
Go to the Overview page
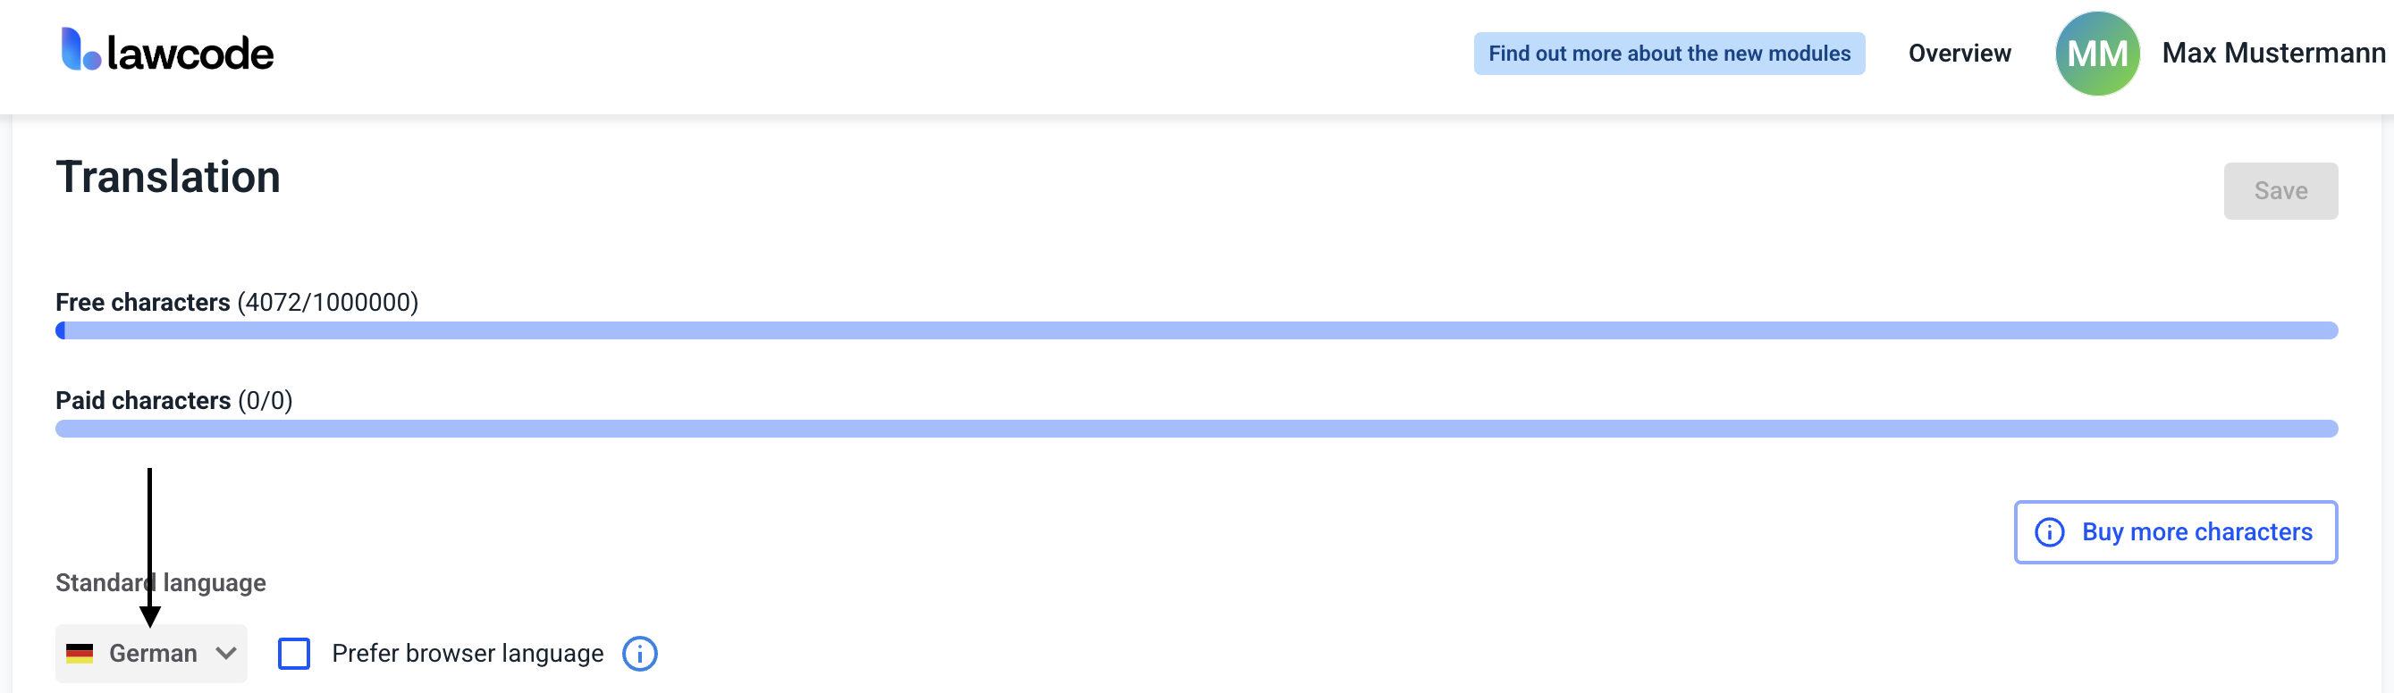click(1959, 54)
